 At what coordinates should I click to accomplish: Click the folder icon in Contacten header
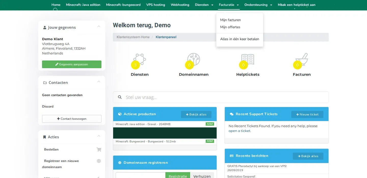(45, 83)
